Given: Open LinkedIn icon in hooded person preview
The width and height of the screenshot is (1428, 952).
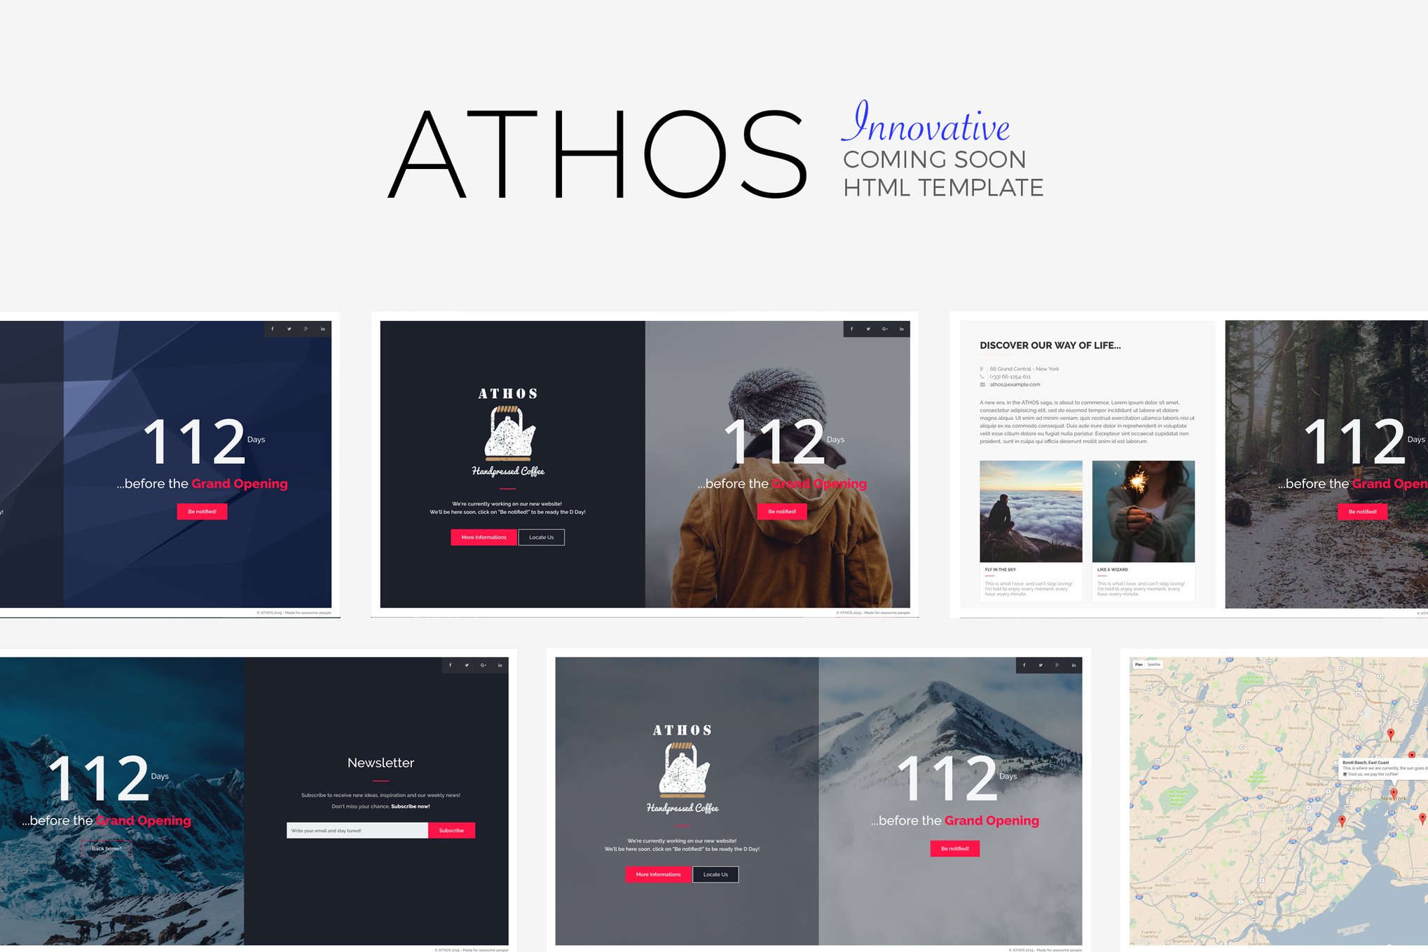Looking at the screenshot, I should point(902,329).
